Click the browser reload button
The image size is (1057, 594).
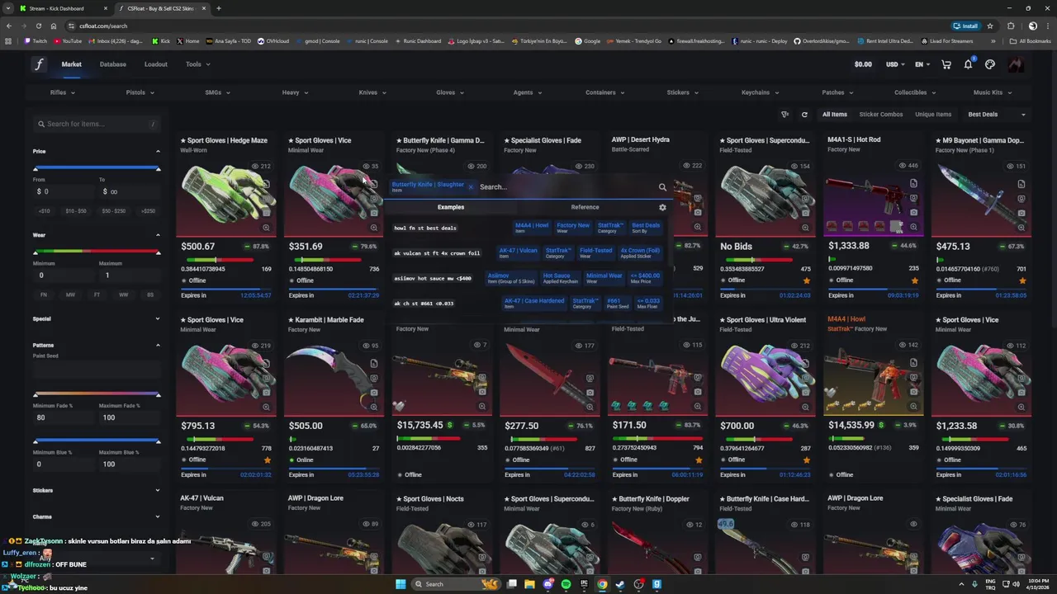(38, 26)
